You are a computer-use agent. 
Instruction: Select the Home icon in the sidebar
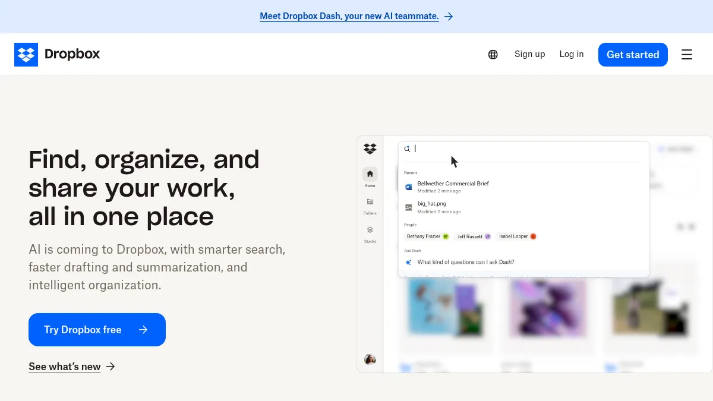(370, 174)
